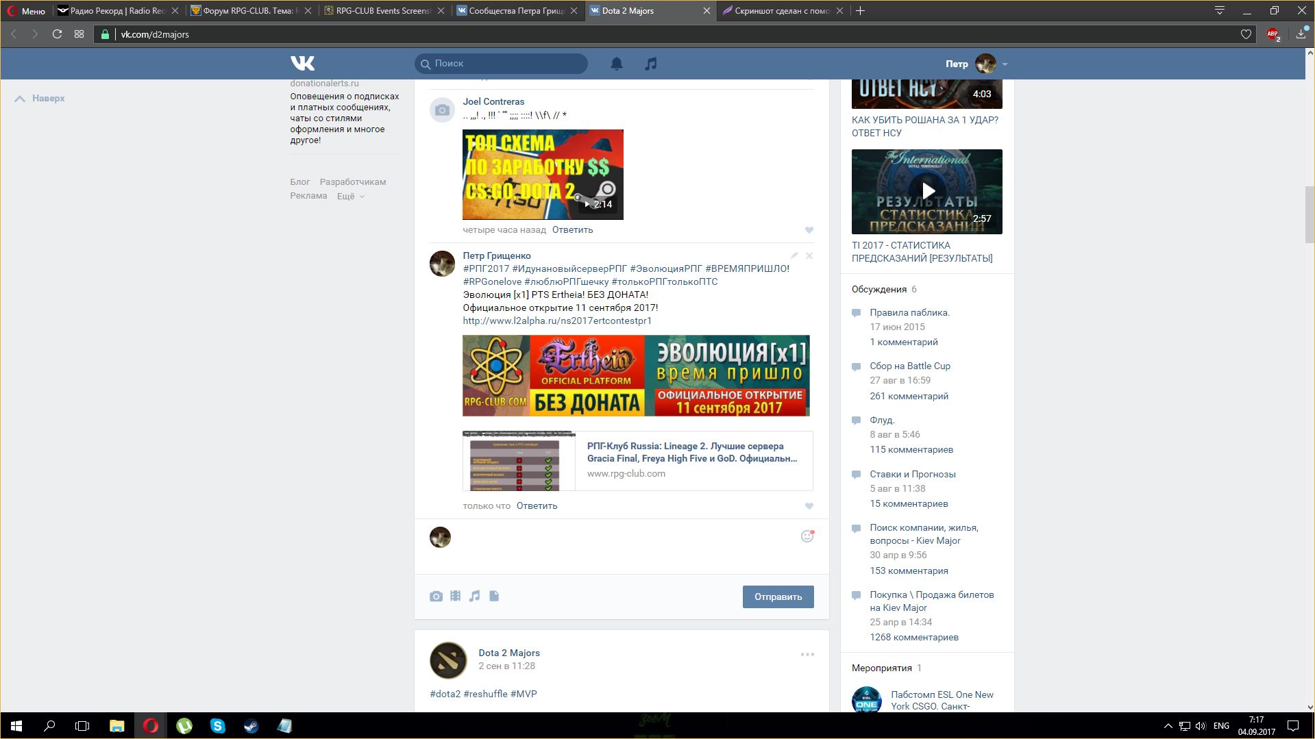Open the Ставки и Прогнозы discussion
Viewport: 1315px width, 739px height.
[912, 474]
